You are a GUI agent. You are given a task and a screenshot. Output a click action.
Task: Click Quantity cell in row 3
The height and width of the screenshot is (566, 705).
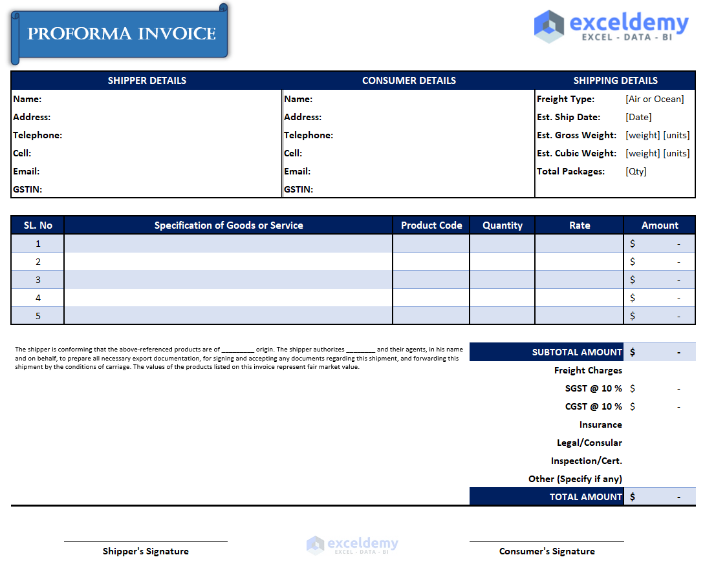coord(502,279)
